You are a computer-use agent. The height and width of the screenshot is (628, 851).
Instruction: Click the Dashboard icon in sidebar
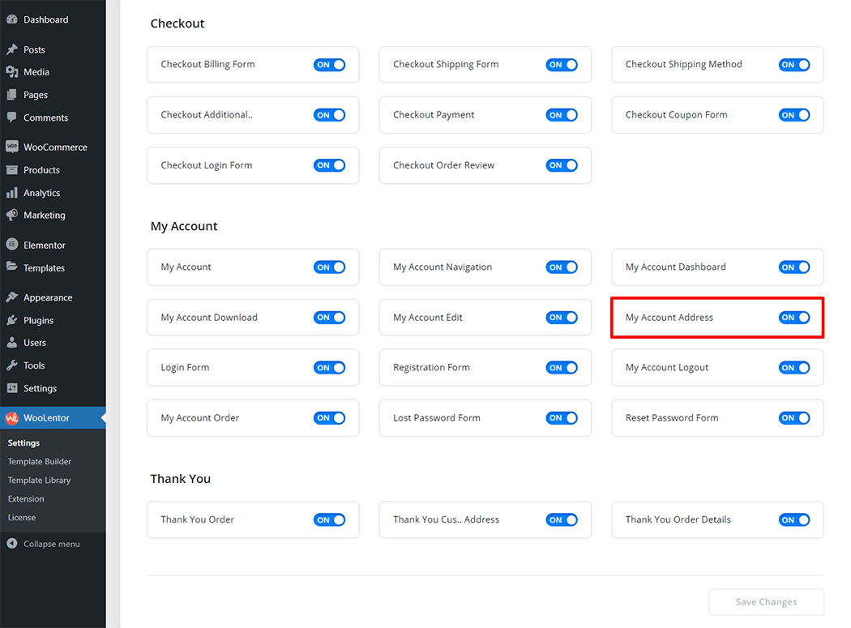coord(12,19)
